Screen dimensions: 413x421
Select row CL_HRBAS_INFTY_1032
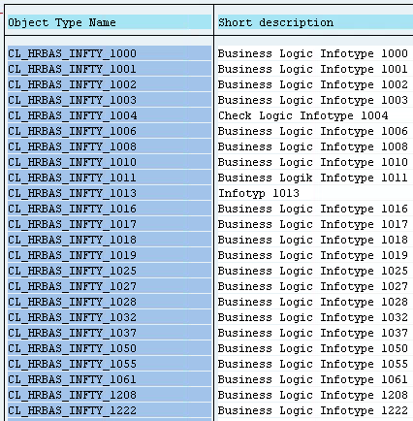point(110,317)
